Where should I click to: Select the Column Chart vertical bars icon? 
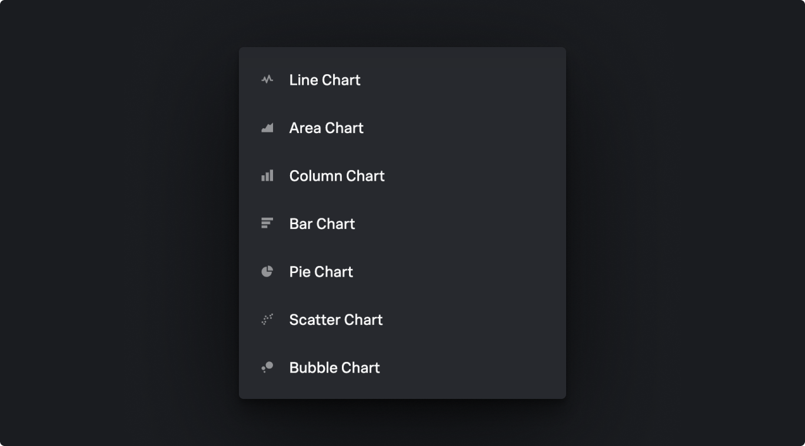click(x=267, y=175)
